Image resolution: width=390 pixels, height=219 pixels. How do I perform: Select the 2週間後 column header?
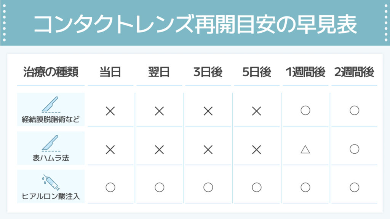(354, 72)
